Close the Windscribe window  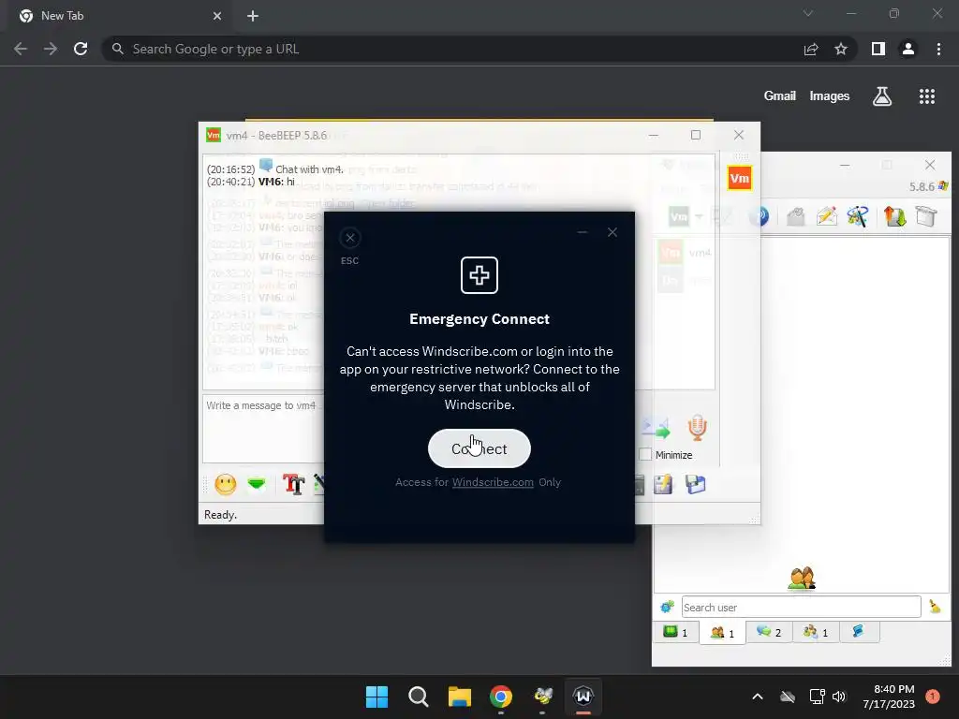(x=612, y=232)
